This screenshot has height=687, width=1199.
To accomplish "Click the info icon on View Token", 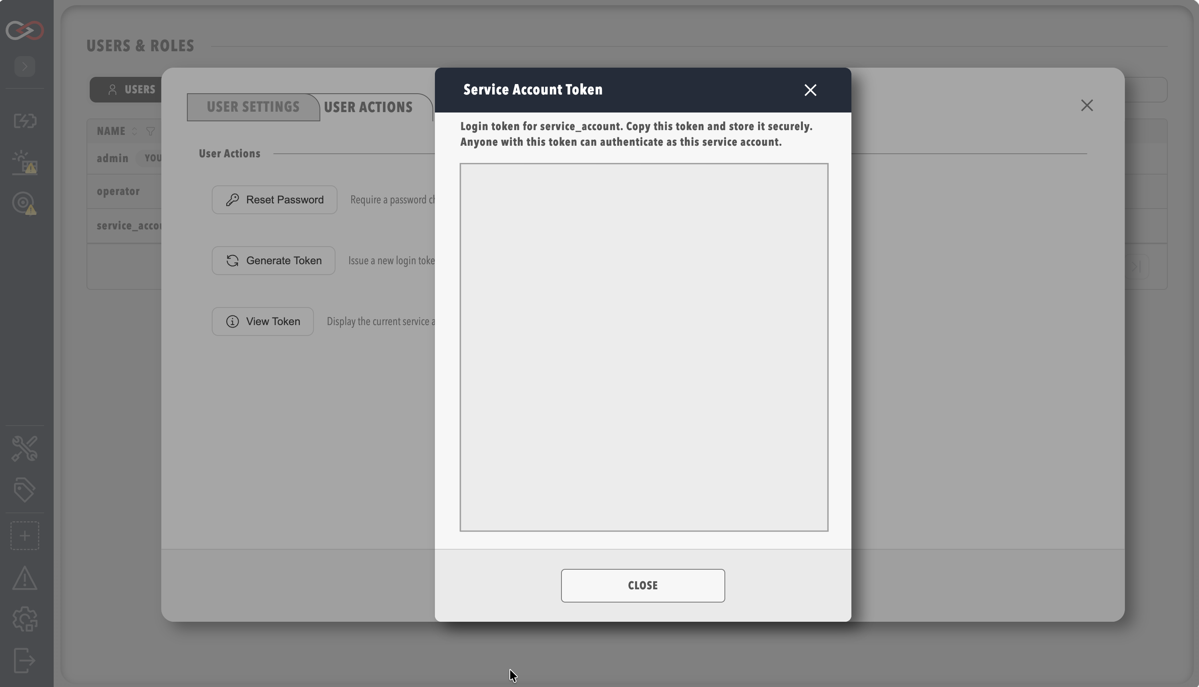I will (x=232, y=321).
